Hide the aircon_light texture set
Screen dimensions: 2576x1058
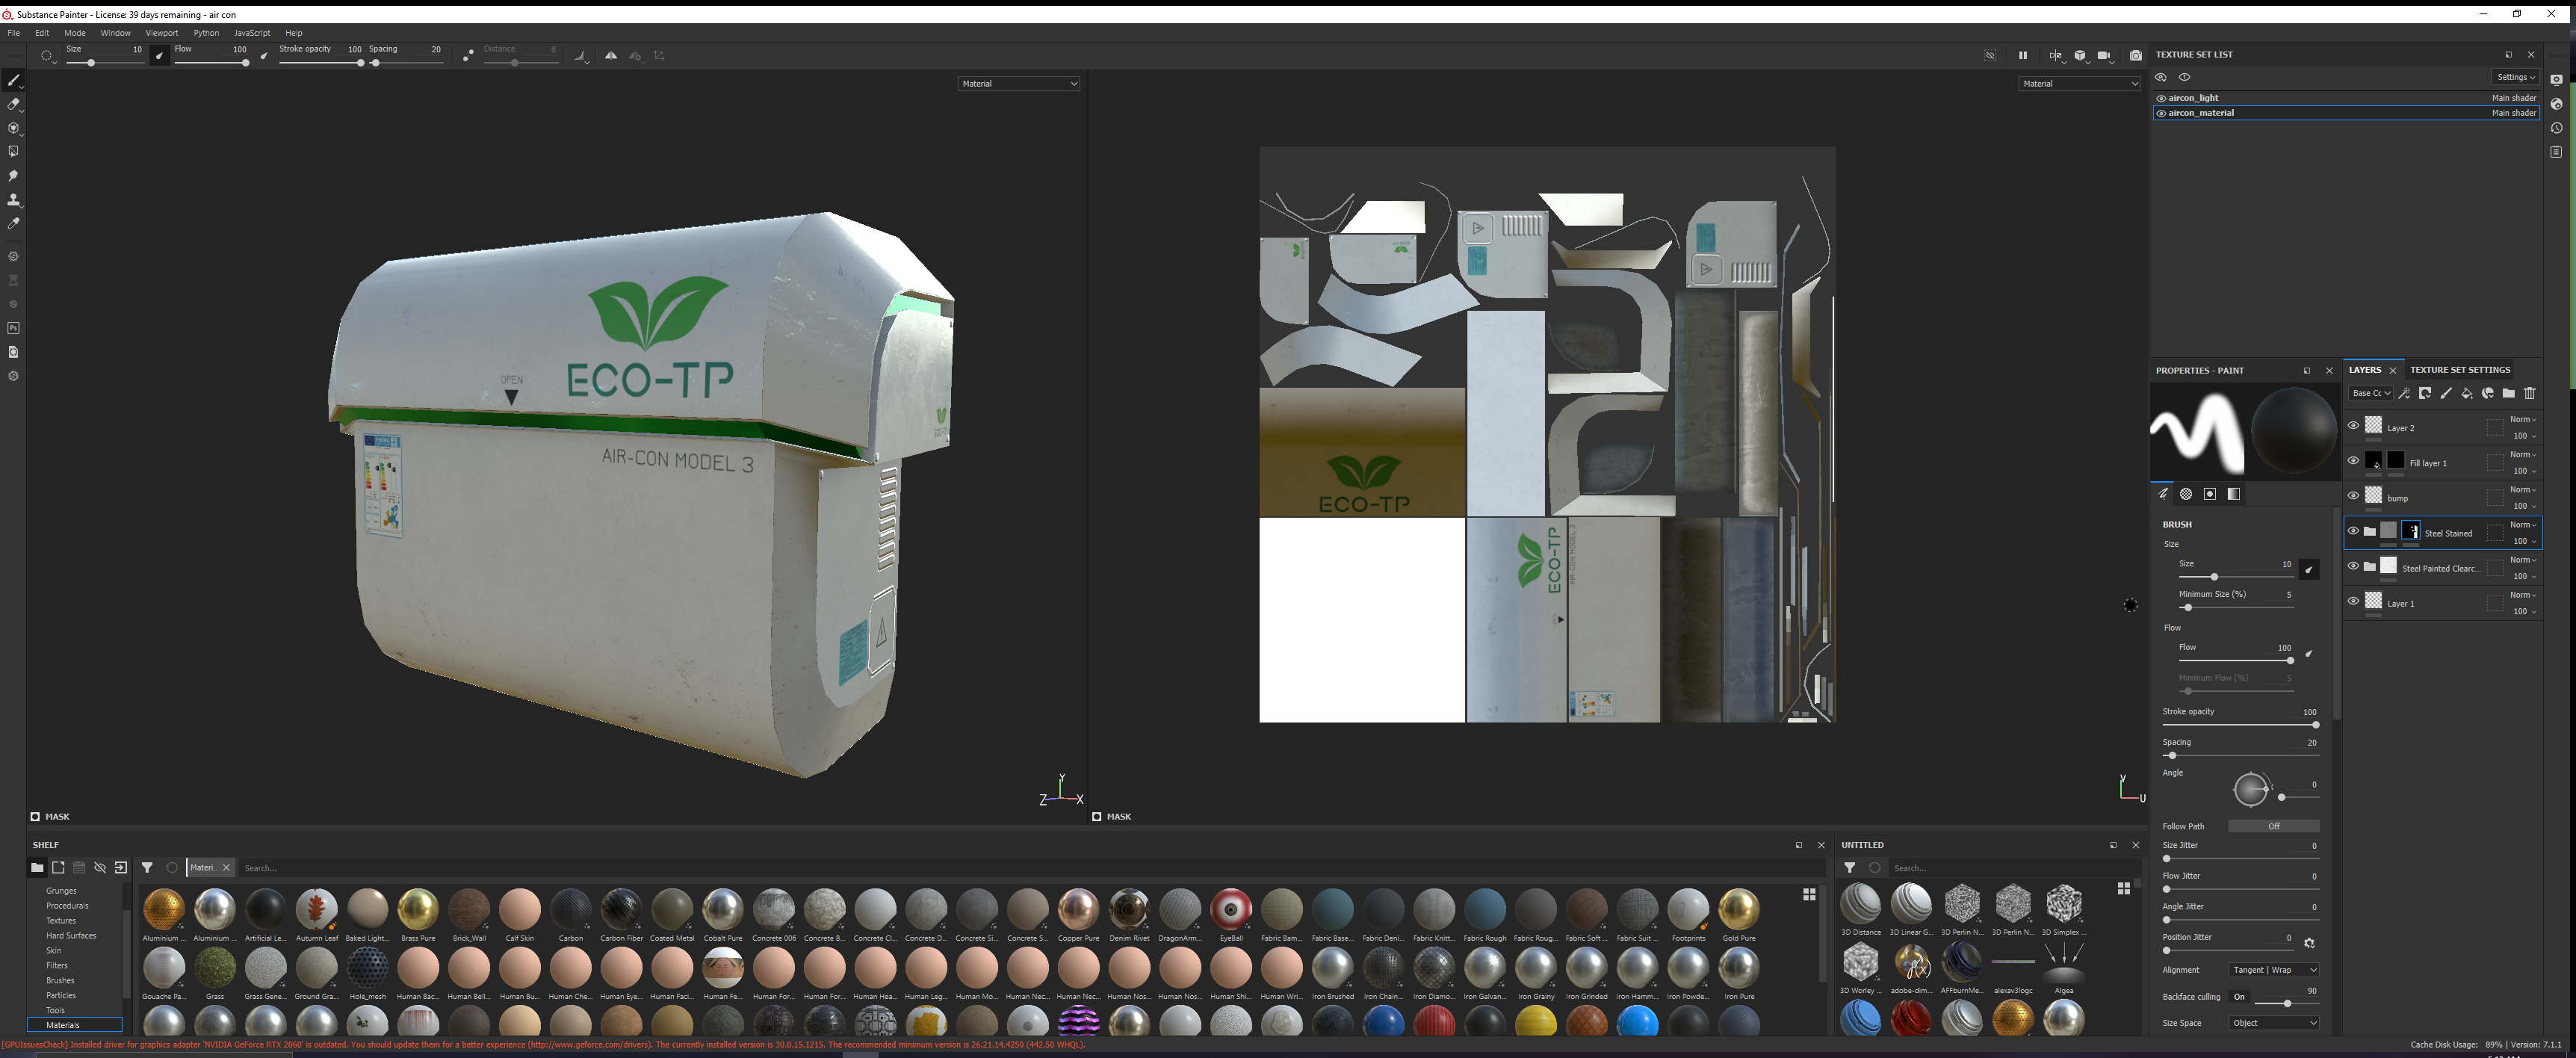click(x=2161, y=98)
